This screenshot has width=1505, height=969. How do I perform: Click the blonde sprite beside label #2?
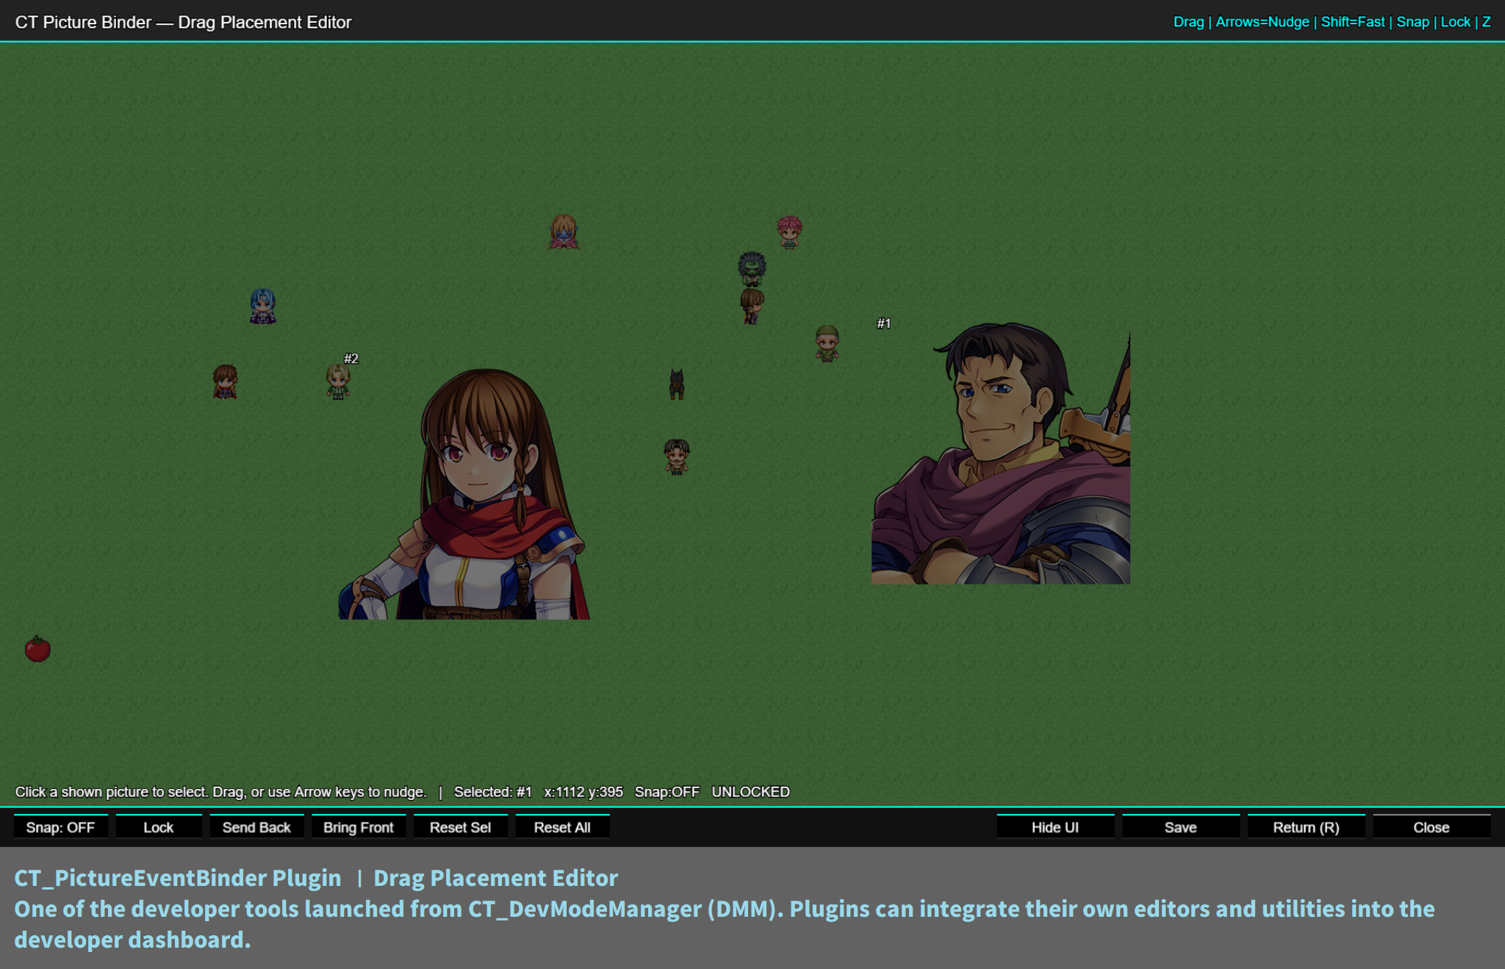point(338,382)
